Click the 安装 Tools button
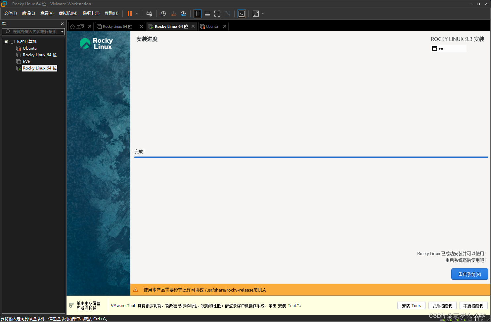 [x=411, y=306]
